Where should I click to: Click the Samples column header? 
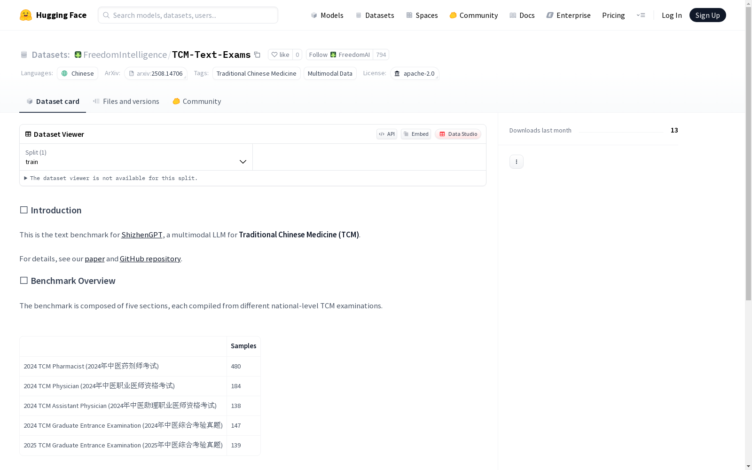[x=243, y=346]
